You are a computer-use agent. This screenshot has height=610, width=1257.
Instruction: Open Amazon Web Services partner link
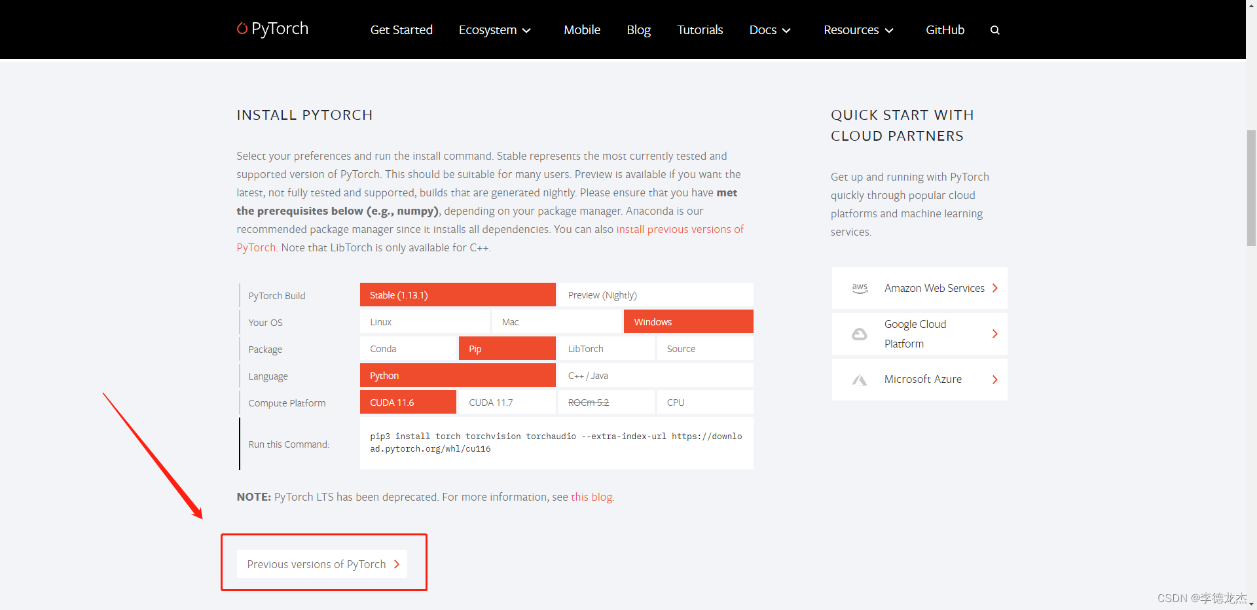919,288
